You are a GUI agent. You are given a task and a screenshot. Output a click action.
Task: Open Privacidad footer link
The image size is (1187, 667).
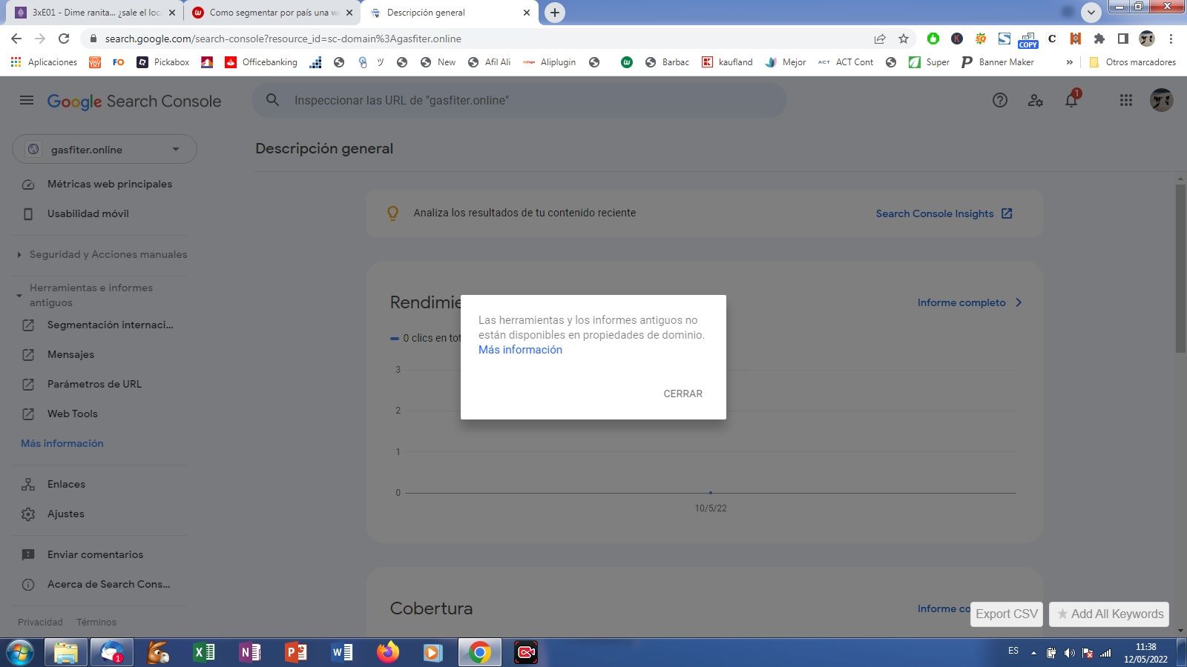coord(40,622)
